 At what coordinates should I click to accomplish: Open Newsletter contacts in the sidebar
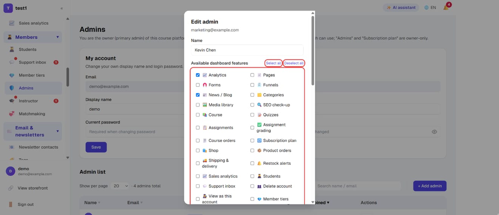tap(33, 147)
